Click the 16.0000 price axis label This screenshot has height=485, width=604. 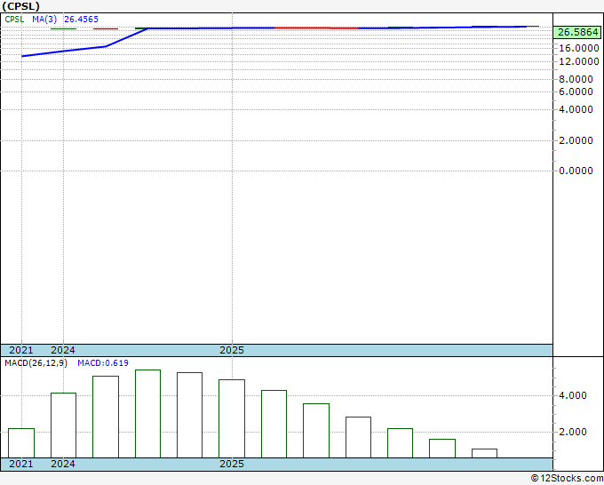pos(579,48)
